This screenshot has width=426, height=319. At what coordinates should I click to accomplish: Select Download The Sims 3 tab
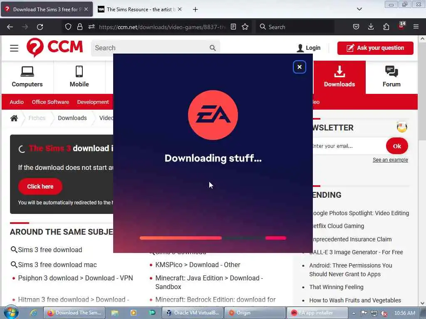point(47,10)
